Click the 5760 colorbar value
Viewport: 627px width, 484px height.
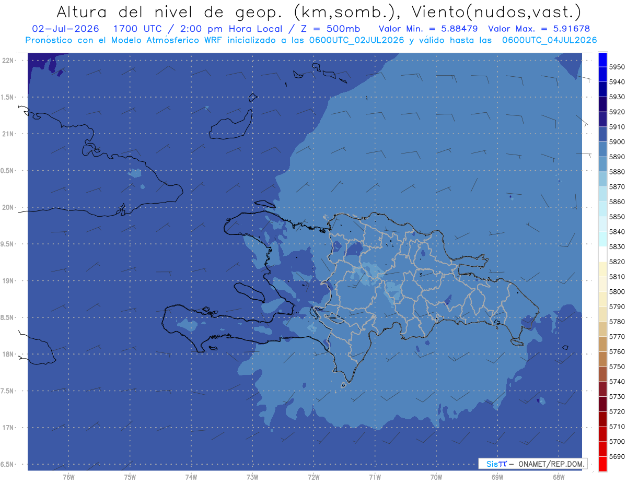coord(617,351)
